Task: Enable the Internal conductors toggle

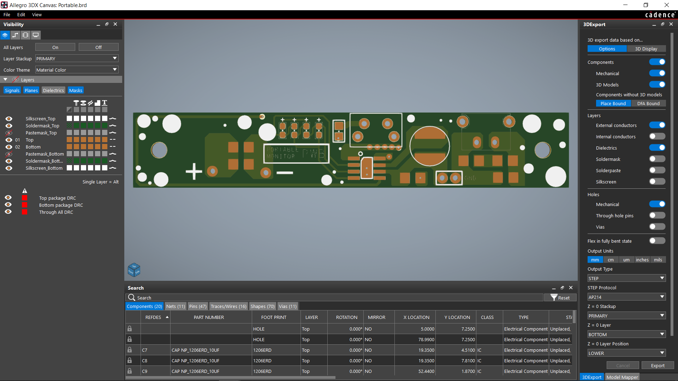Action: click(657, 136)
